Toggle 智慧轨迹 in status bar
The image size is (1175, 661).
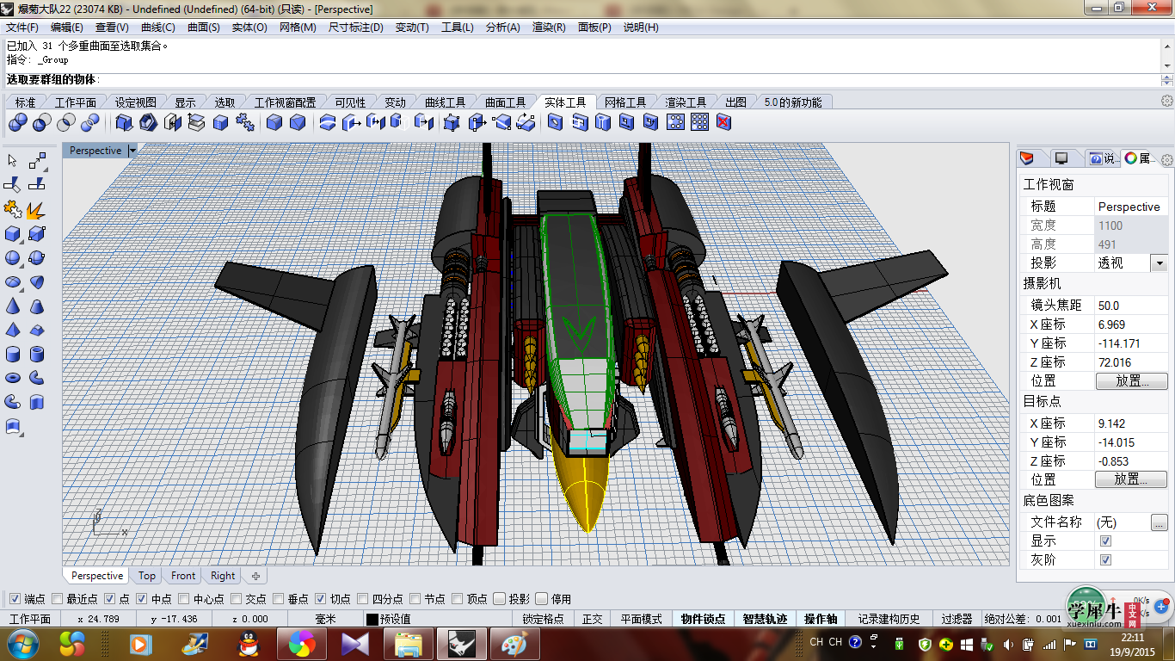[765, 619]
